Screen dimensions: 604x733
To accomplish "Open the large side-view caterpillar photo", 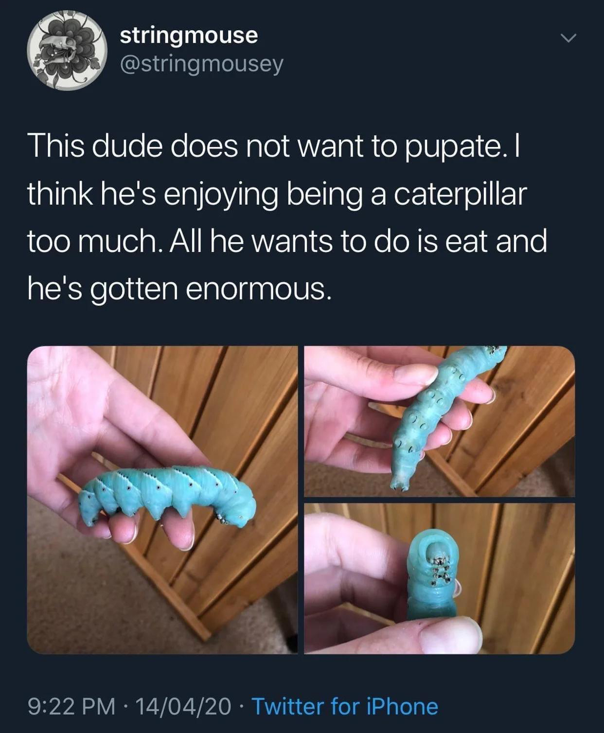I will (x=162, y=500).
